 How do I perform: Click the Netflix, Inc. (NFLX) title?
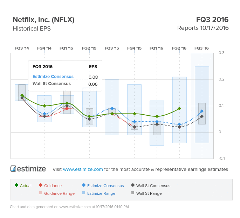tap(43, 20)
